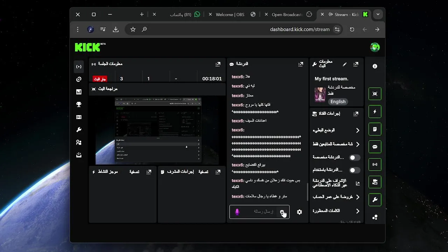The width and height of the screenshot is (448, 252).
Task: Open the media control icon in browser toolbar
Action: coord(103,29)
